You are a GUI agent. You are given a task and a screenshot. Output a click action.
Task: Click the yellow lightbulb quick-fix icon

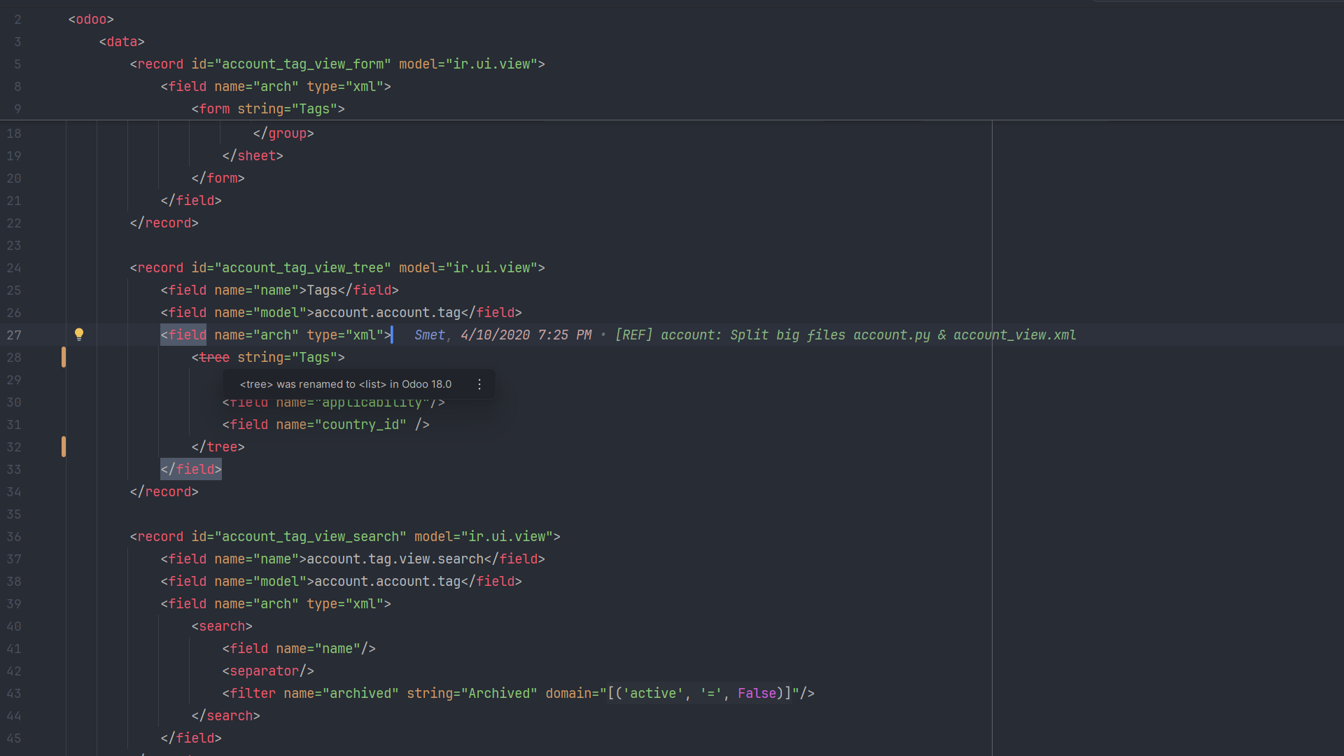click(79, 335)
